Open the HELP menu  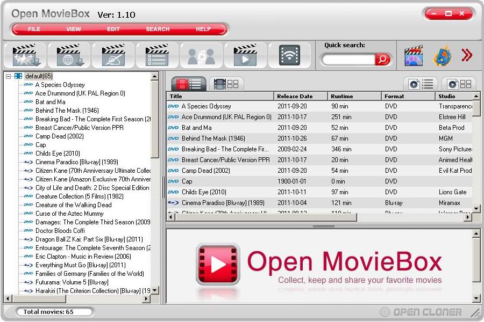tap(203, 30)
